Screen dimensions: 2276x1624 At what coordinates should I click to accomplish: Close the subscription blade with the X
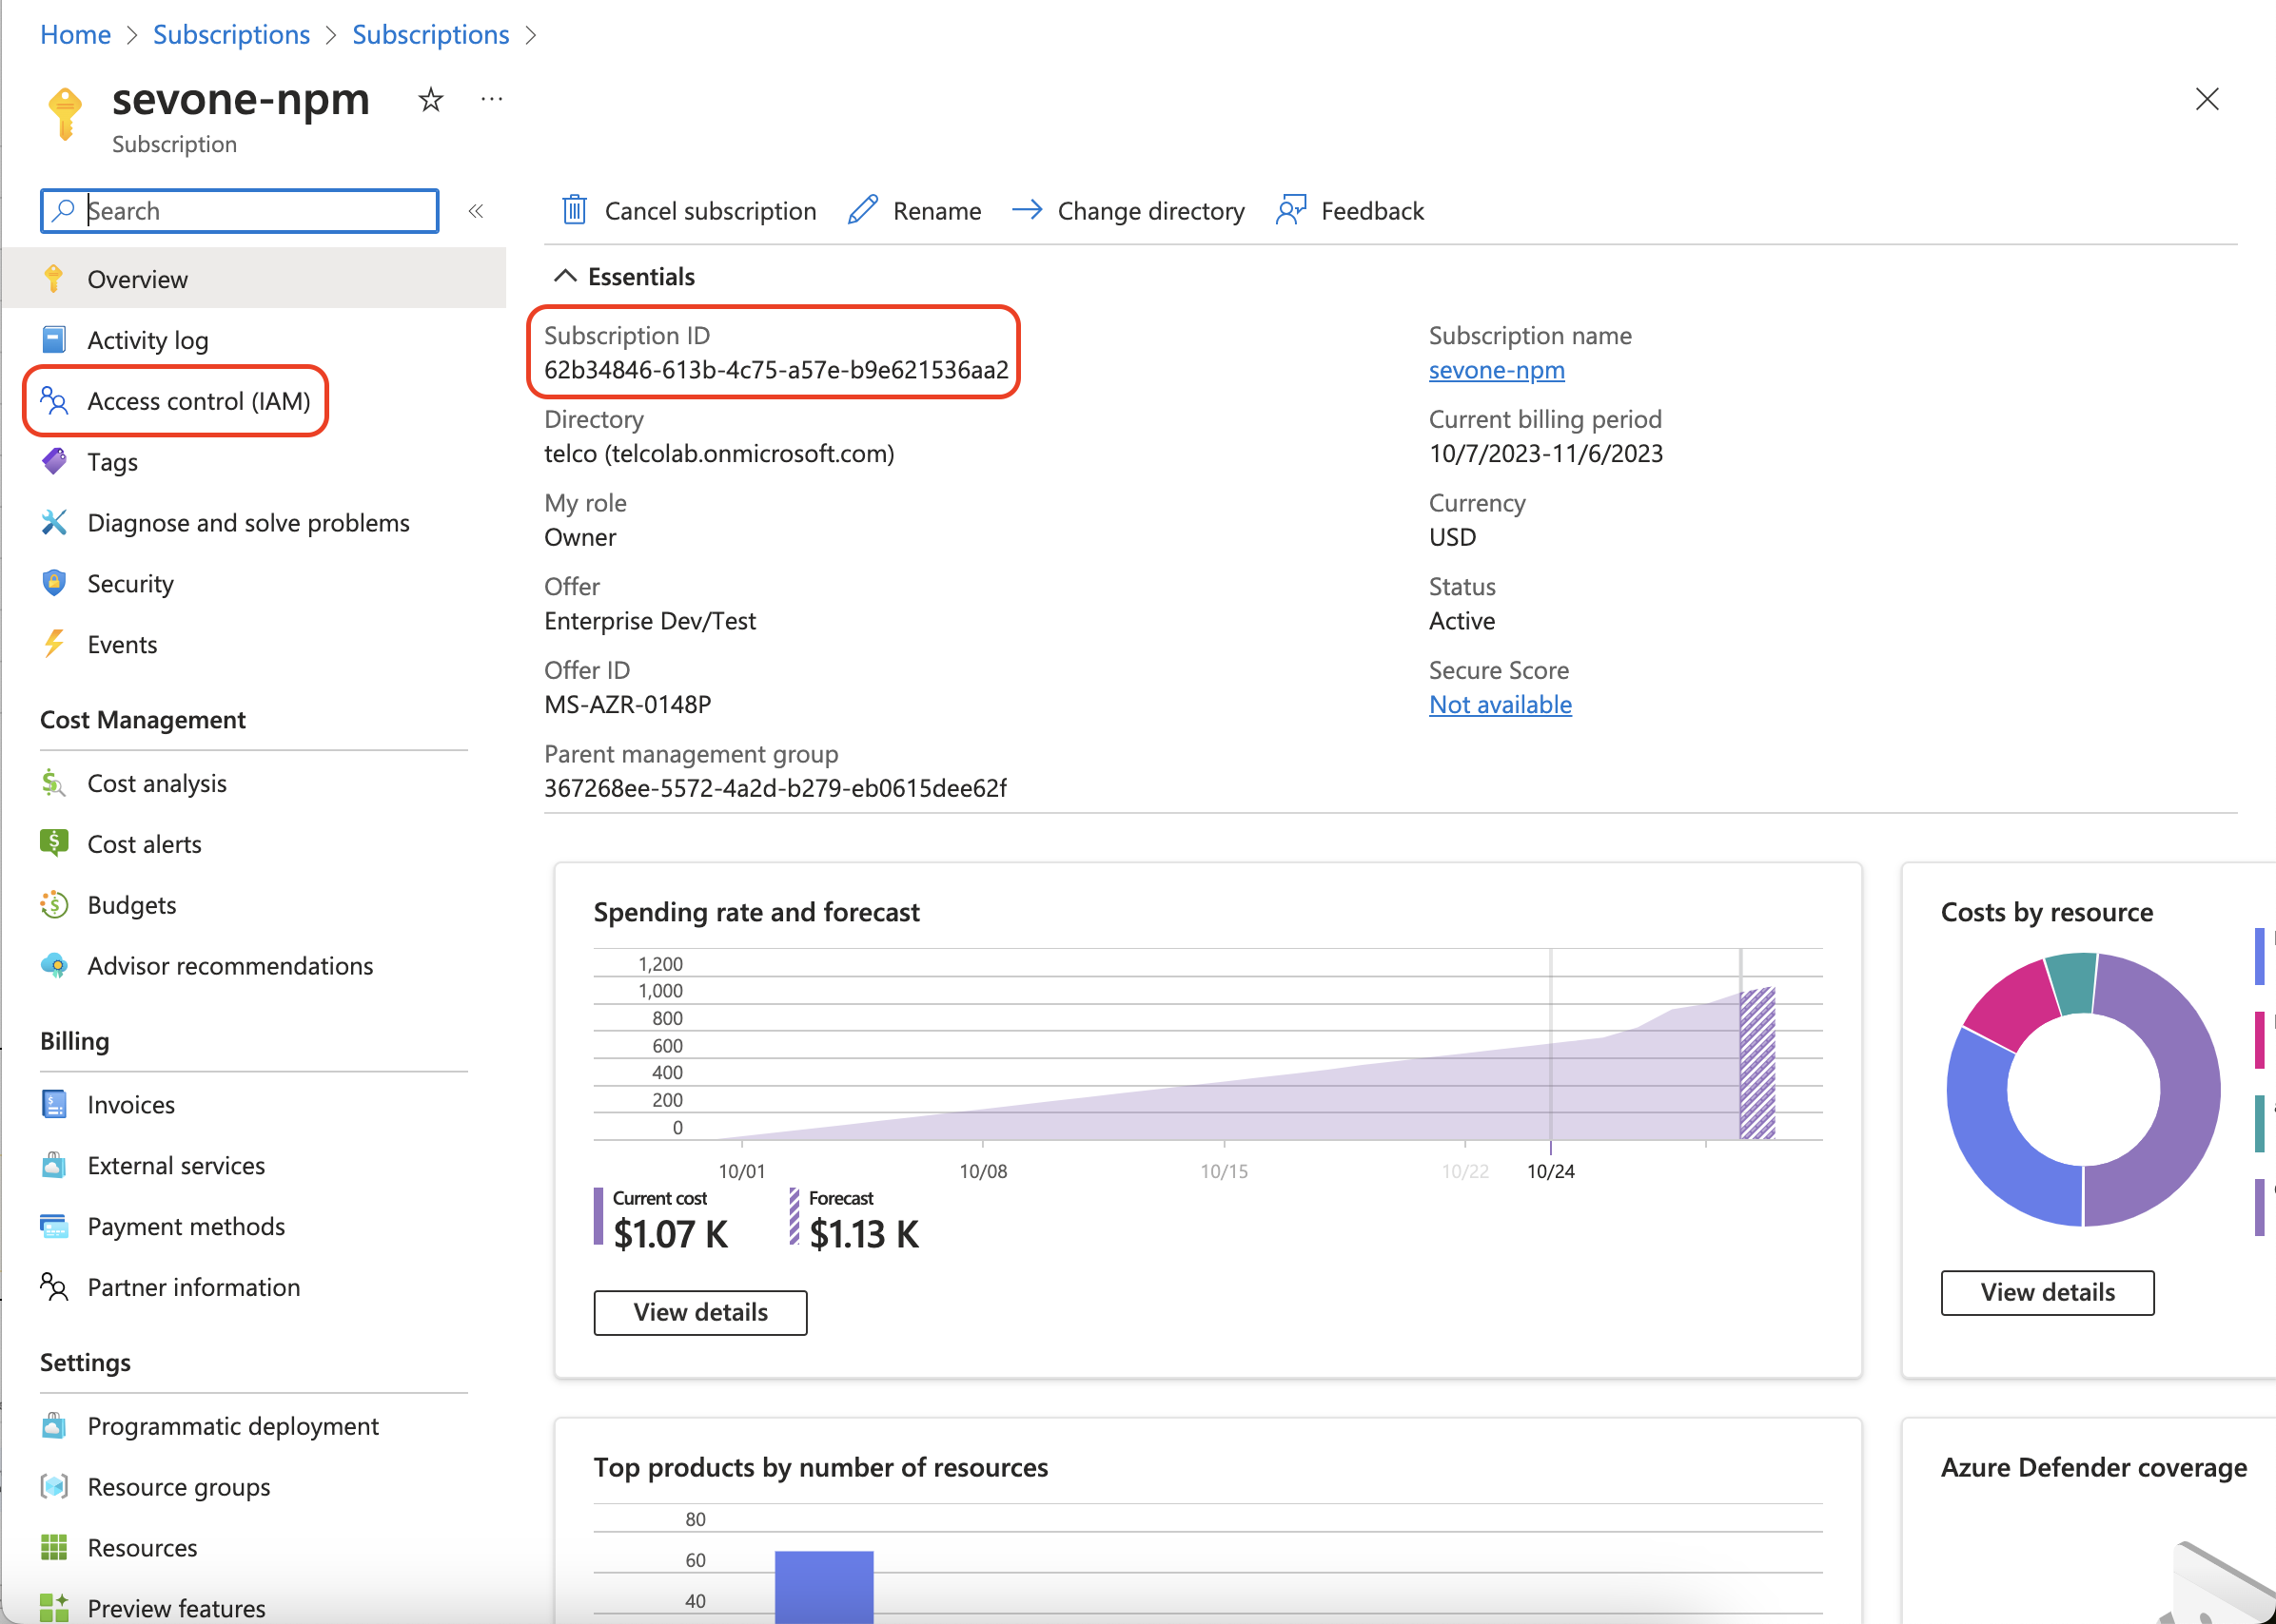click(2207, 99)
